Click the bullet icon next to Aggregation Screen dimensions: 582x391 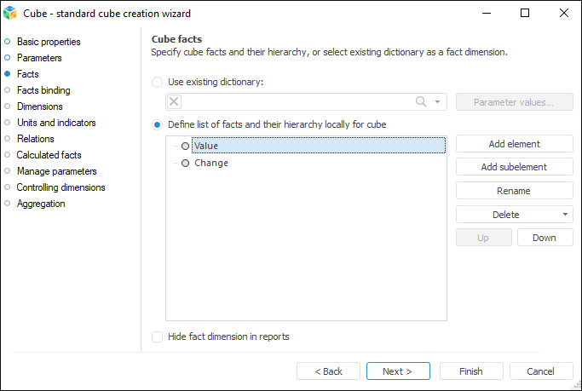tap(8, 204)
